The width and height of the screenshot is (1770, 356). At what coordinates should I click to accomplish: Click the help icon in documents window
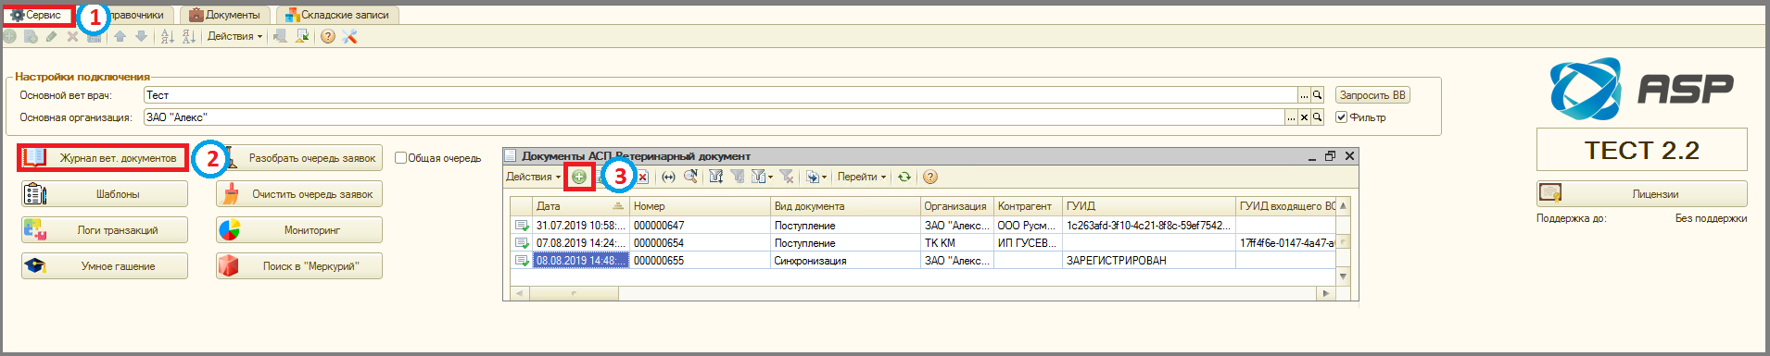click(930, 177)
